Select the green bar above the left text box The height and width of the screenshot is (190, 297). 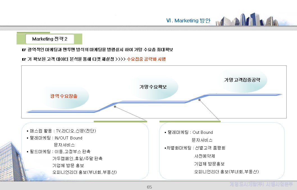click(120, 121)
